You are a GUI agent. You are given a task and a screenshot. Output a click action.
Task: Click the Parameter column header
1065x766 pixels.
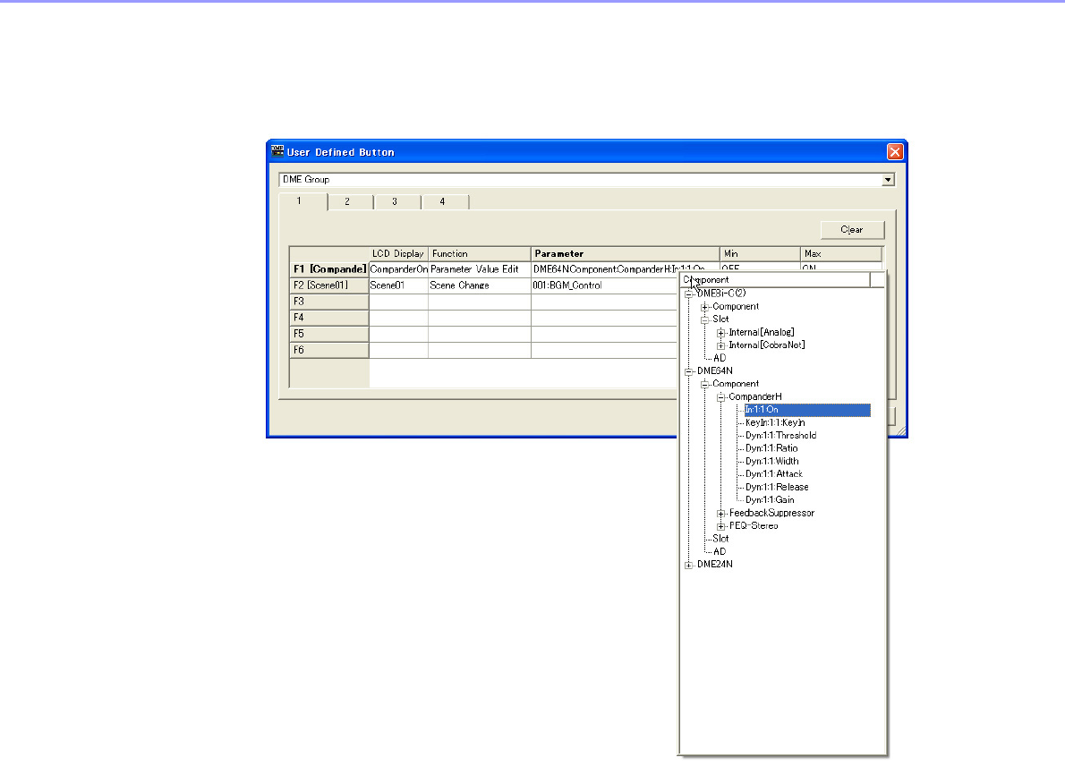[625, 254]
